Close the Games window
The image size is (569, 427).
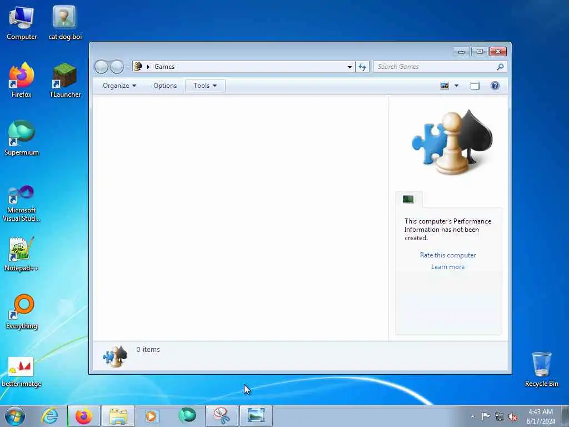tap(498, 52)
